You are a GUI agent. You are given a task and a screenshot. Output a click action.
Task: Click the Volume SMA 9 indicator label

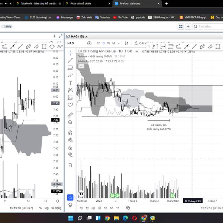[95, 56]
